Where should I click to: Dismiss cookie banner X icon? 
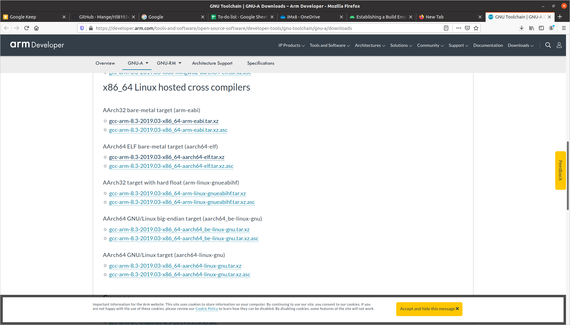click(457, 308)
